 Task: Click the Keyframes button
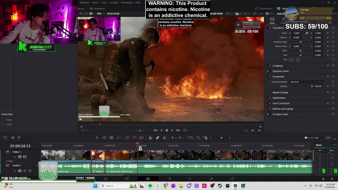pyautogui.click(x=97, y=8)
